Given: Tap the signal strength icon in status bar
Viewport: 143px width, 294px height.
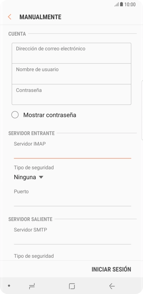Looking at the screenshot, I should click(x=117, y=4).
